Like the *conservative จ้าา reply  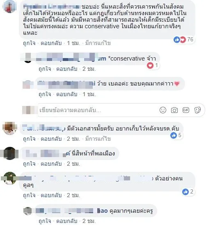tap(45, 69)
